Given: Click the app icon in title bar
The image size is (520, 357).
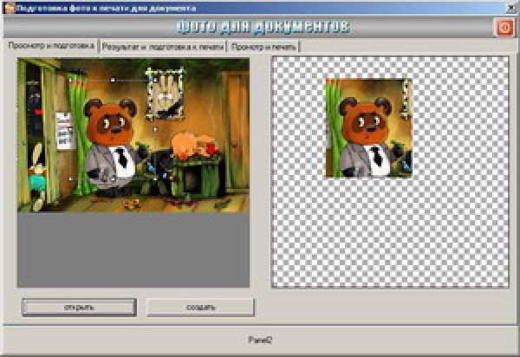Looking at the screenshot, I should click(x=10, y=8).
